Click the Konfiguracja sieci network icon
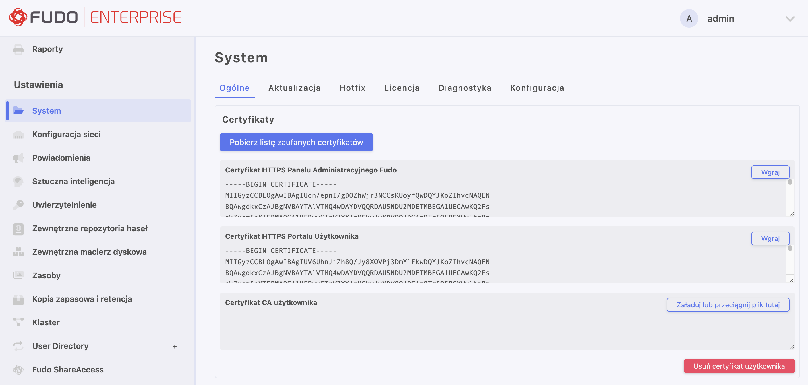The height and width of the screenshot is (385, 808). tap(18, 135)
